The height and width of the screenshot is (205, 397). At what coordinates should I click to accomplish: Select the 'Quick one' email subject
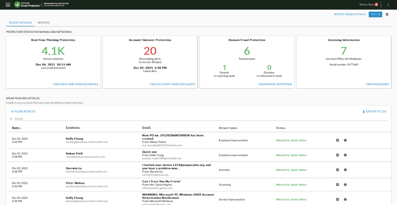pos(150,152)
